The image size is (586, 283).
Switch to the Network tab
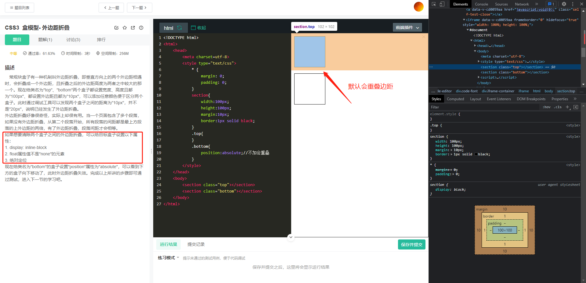coord(522,4)
